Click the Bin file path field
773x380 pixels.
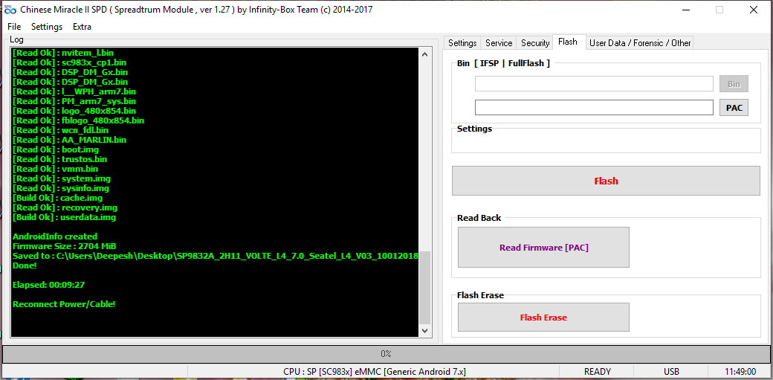[x=594, y=84]
